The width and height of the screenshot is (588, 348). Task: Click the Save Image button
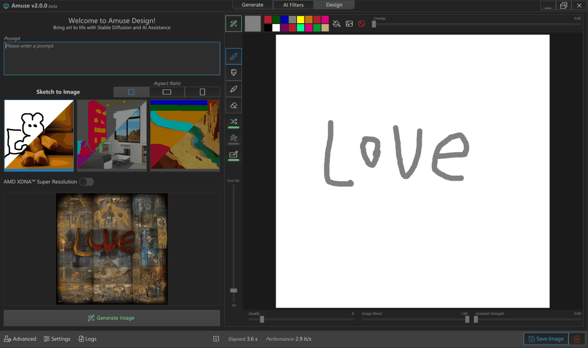[x=546, y=339]
